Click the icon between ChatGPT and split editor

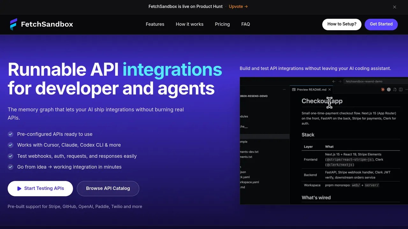click(x=395, y=90)
